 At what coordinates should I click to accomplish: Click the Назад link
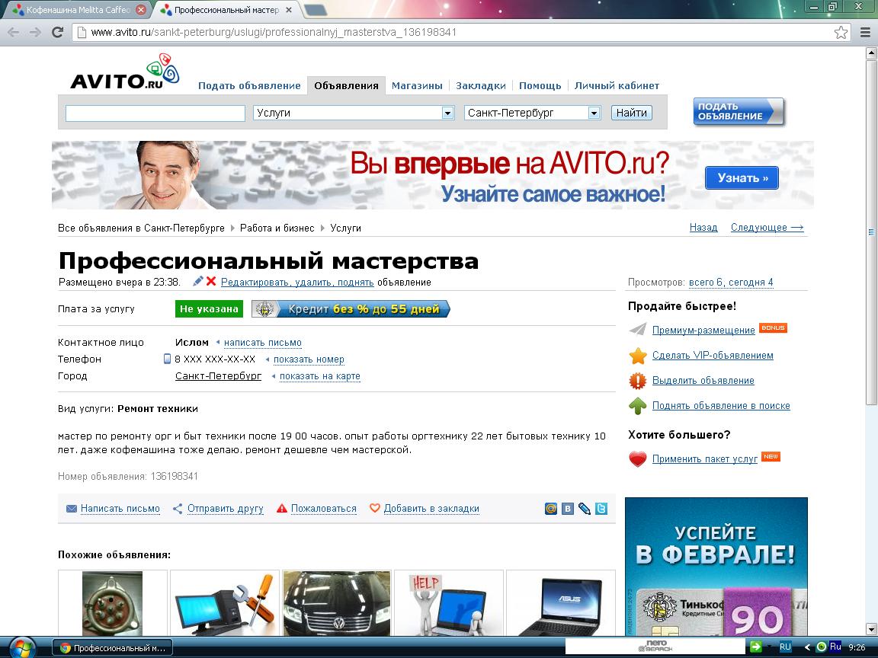coord(703,227)
